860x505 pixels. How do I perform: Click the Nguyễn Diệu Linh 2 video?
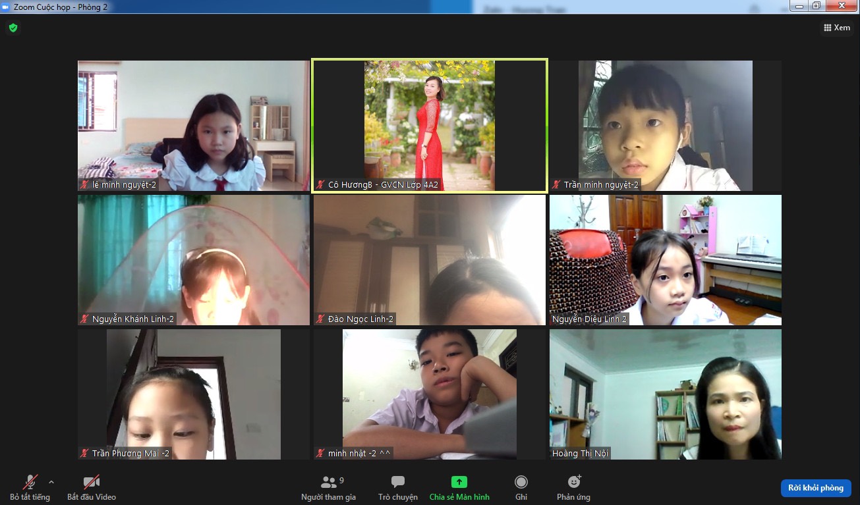(665, 259)
